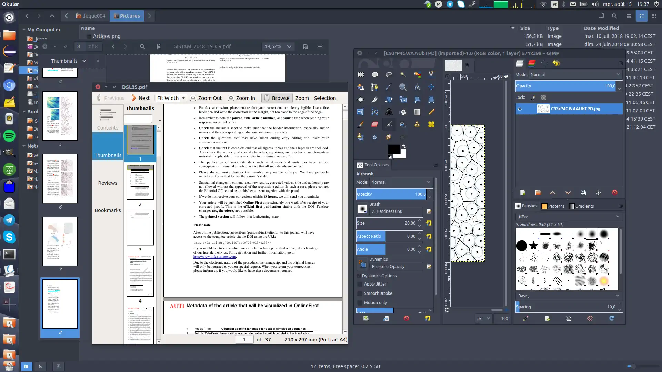
Task: Go to Next page in DSL3S.pdf
Action: [141, 98]
